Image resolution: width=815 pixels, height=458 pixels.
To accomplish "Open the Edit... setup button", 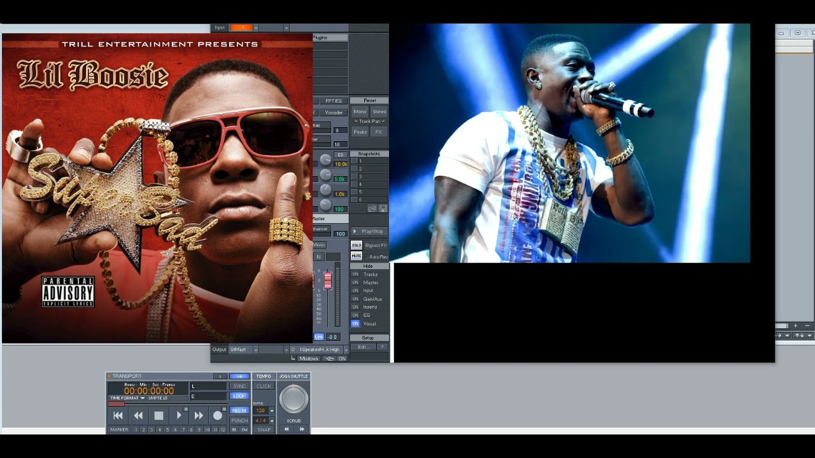I will tap(364, 347).
